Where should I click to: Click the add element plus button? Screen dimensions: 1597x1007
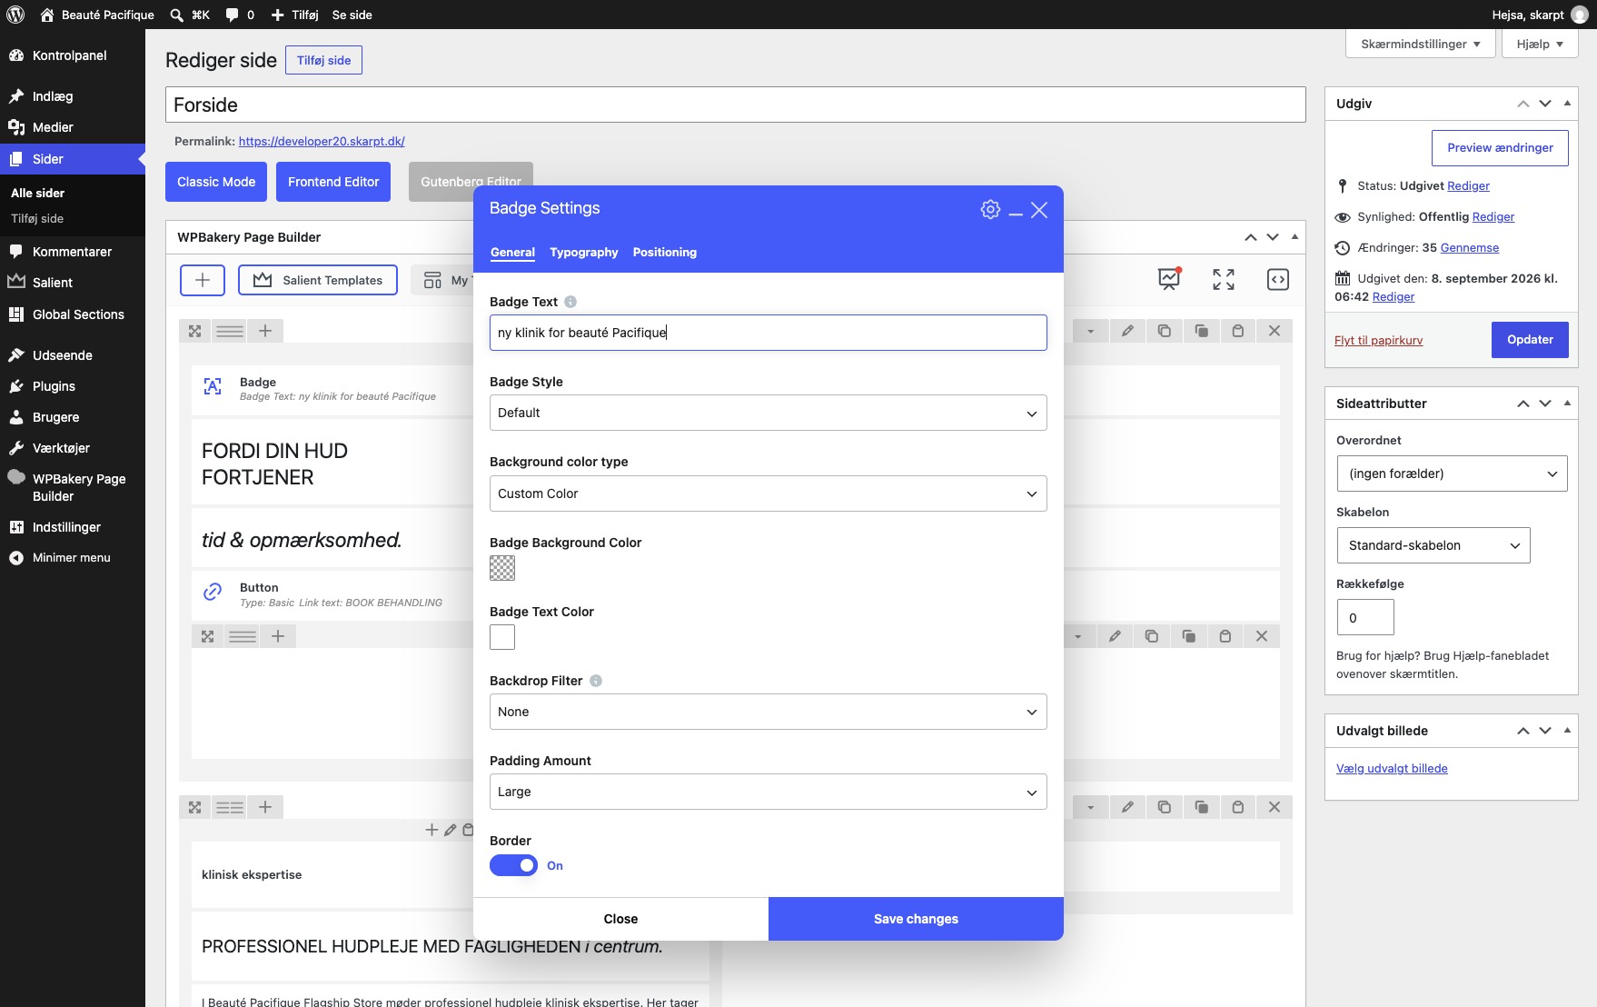point(203,280)
